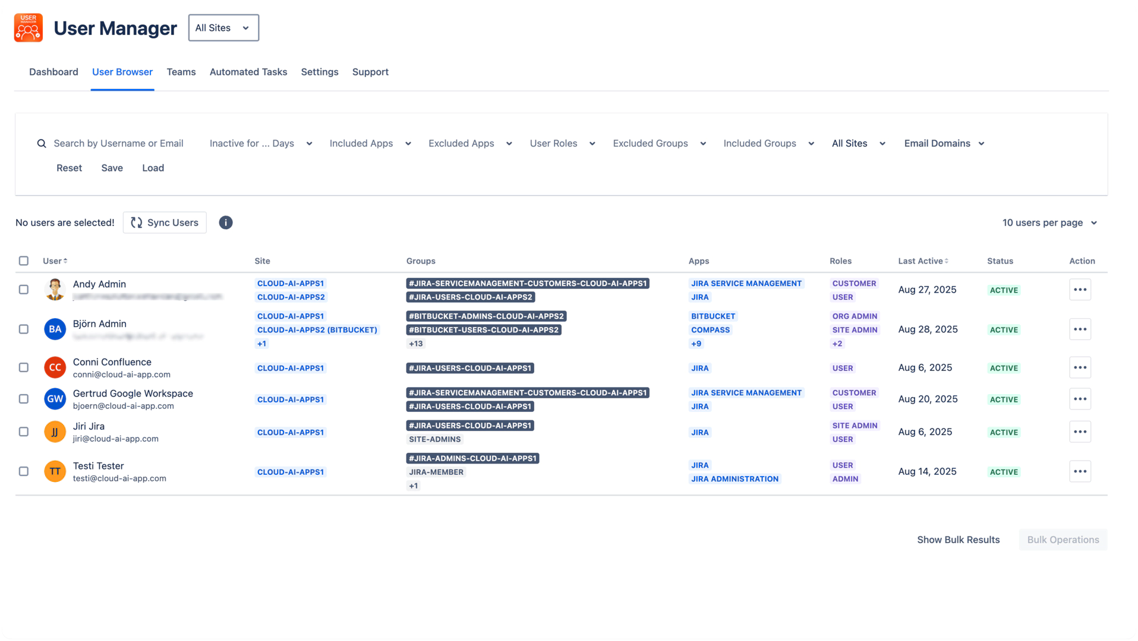Switch to the Automated Tasks tab
Screen dimensions: 1138x641
[248, 72]
